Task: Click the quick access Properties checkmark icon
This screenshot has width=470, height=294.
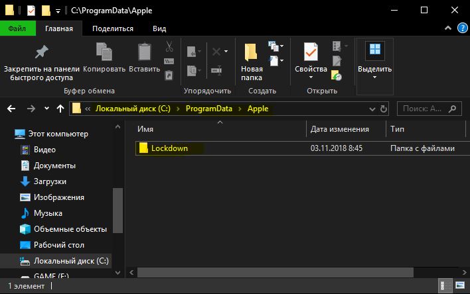Action: pyautogui.click(x=31, y=11)
